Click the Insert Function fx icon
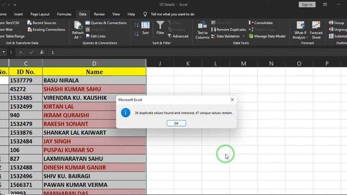 (x=42, y=53)
